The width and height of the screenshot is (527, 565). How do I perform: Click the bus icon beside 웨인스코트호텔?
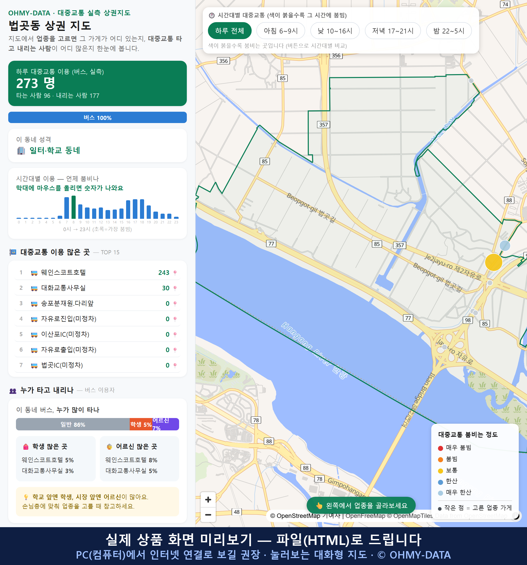tap(34, 273)
